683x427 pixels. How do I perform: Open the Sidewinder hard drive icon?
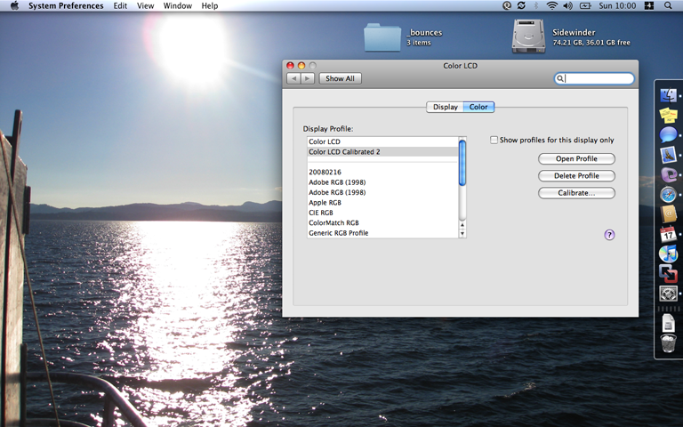[x=528, y=36]
